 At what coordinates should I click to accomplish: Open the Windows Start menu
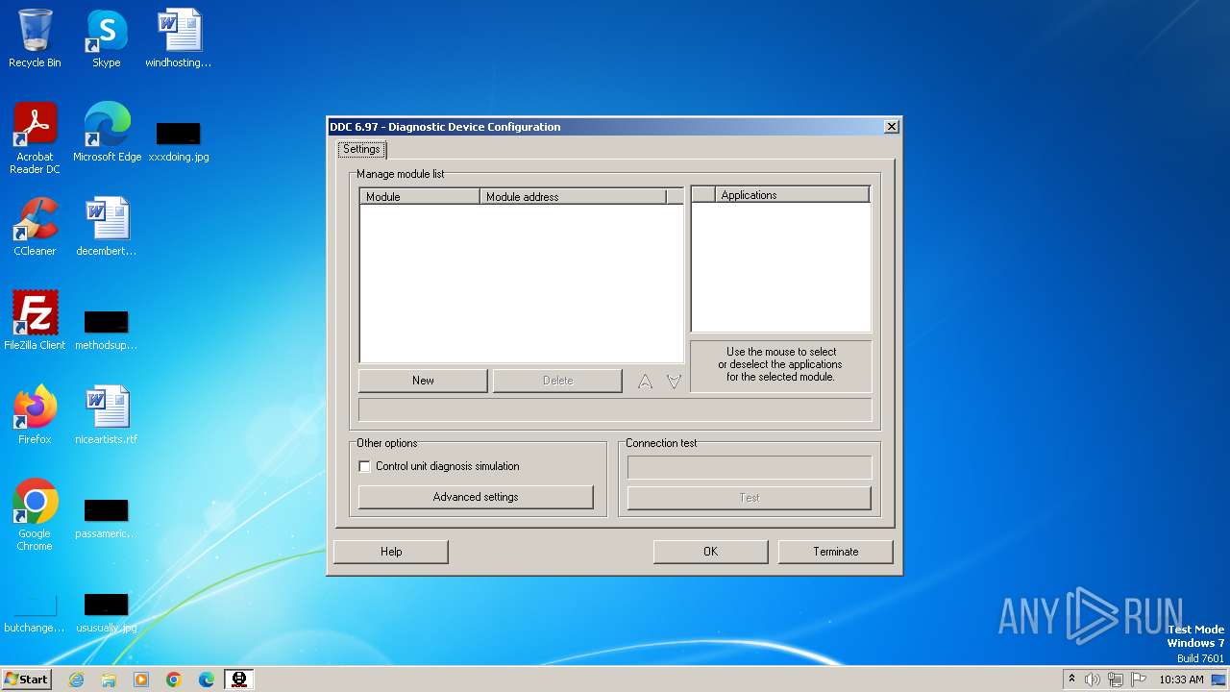27,680
